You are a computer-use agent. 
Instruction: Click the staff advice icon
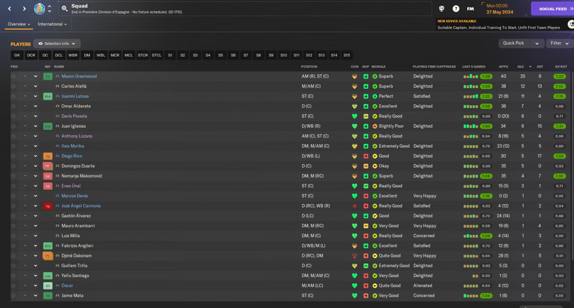570,24
